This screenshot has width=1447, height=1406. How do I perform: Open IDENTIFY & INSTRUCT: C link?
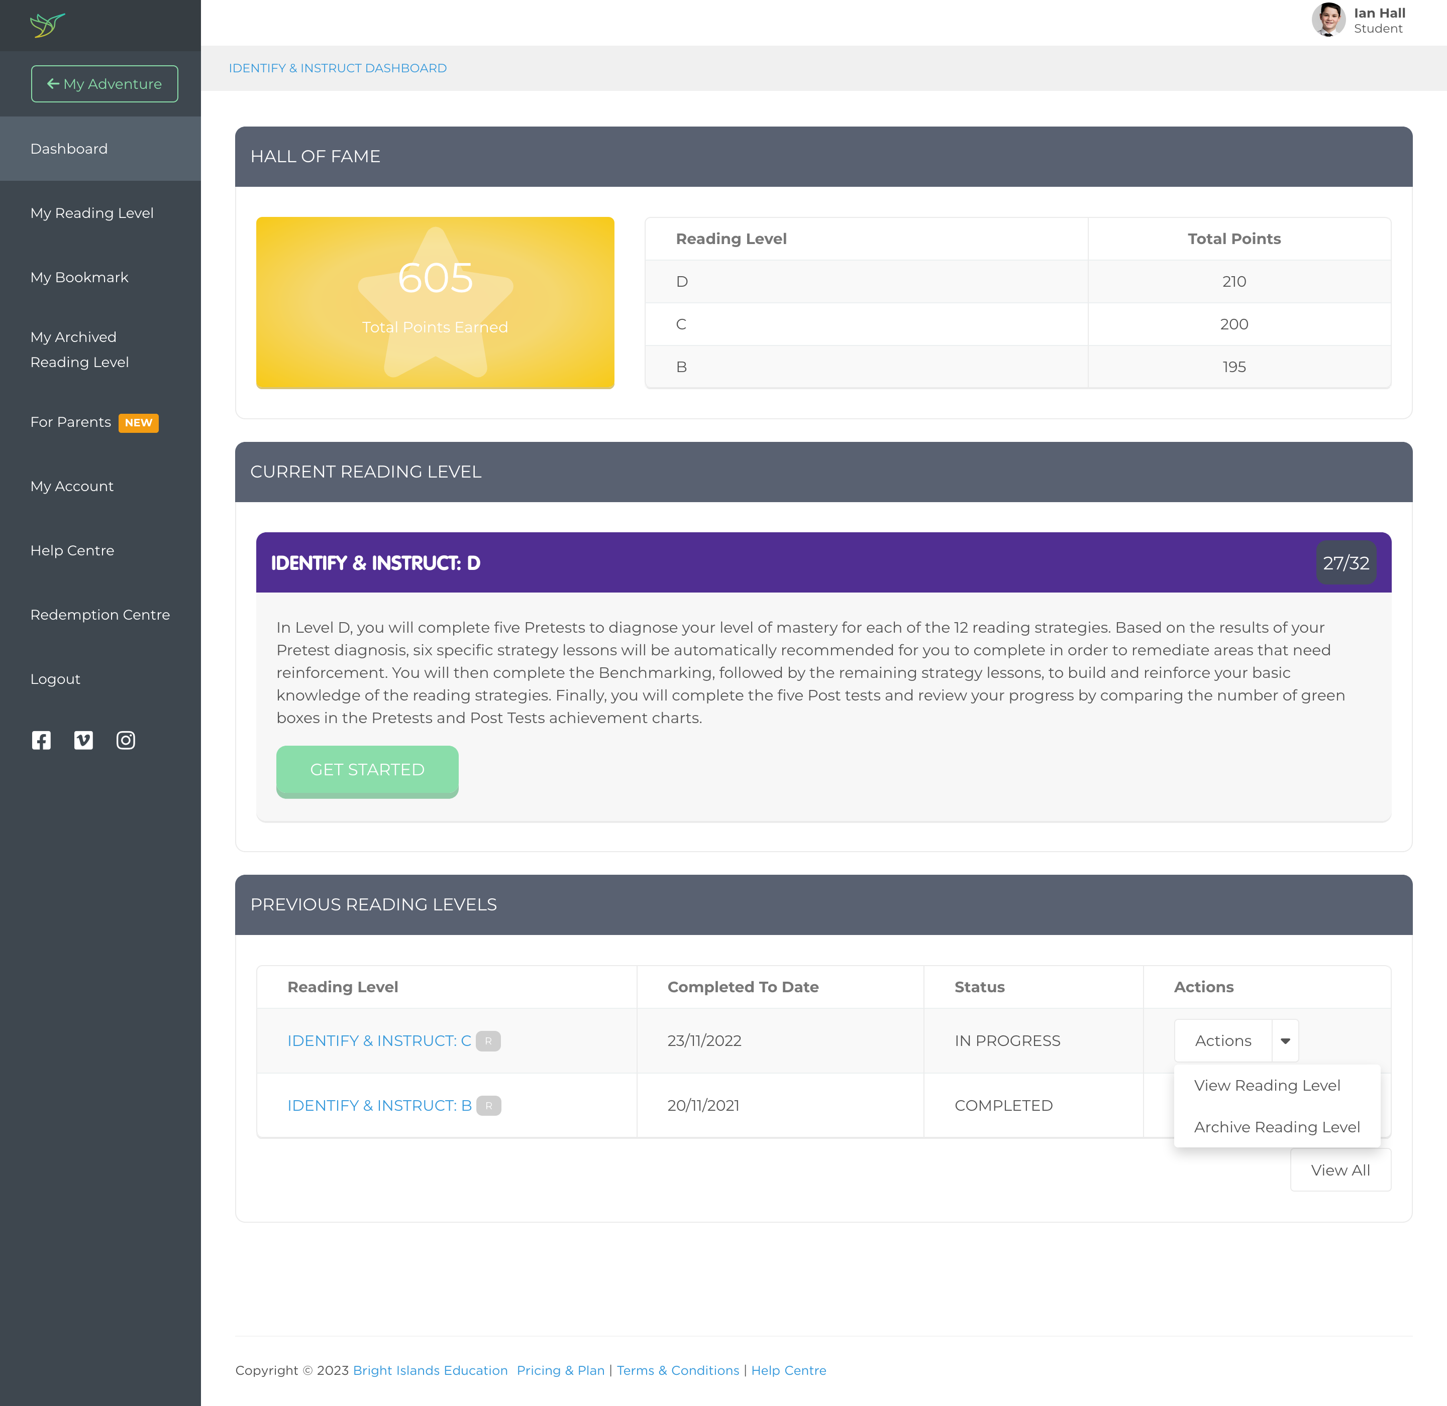(378, 1040)
